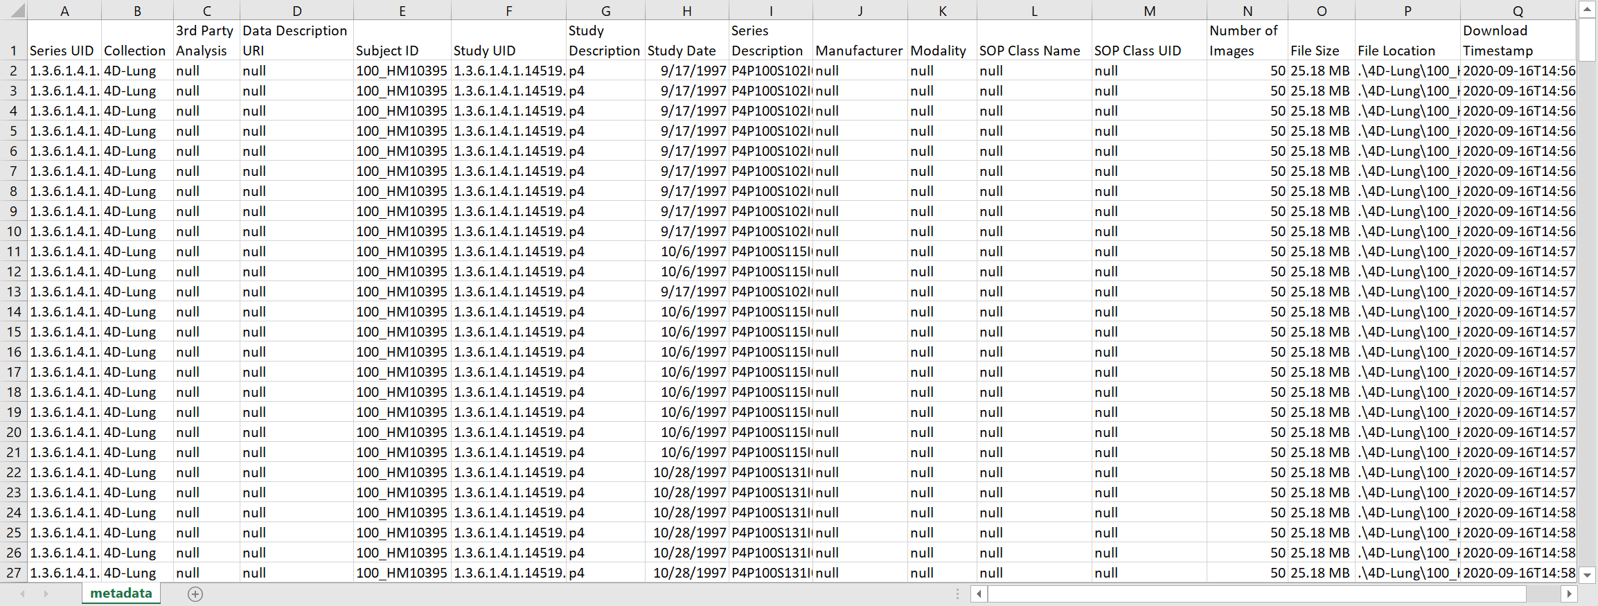Open the metadata sheet tab

point(121,594)
